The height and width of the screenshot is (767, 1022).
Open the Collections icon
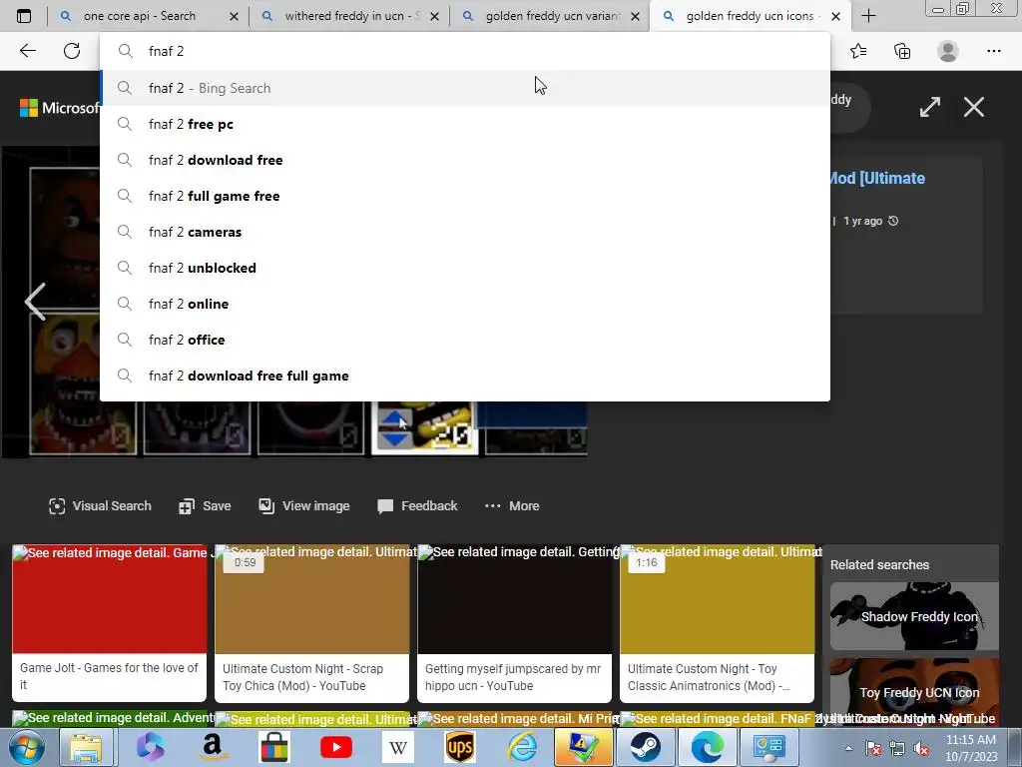pyautogui.click(x=902, y=51)
